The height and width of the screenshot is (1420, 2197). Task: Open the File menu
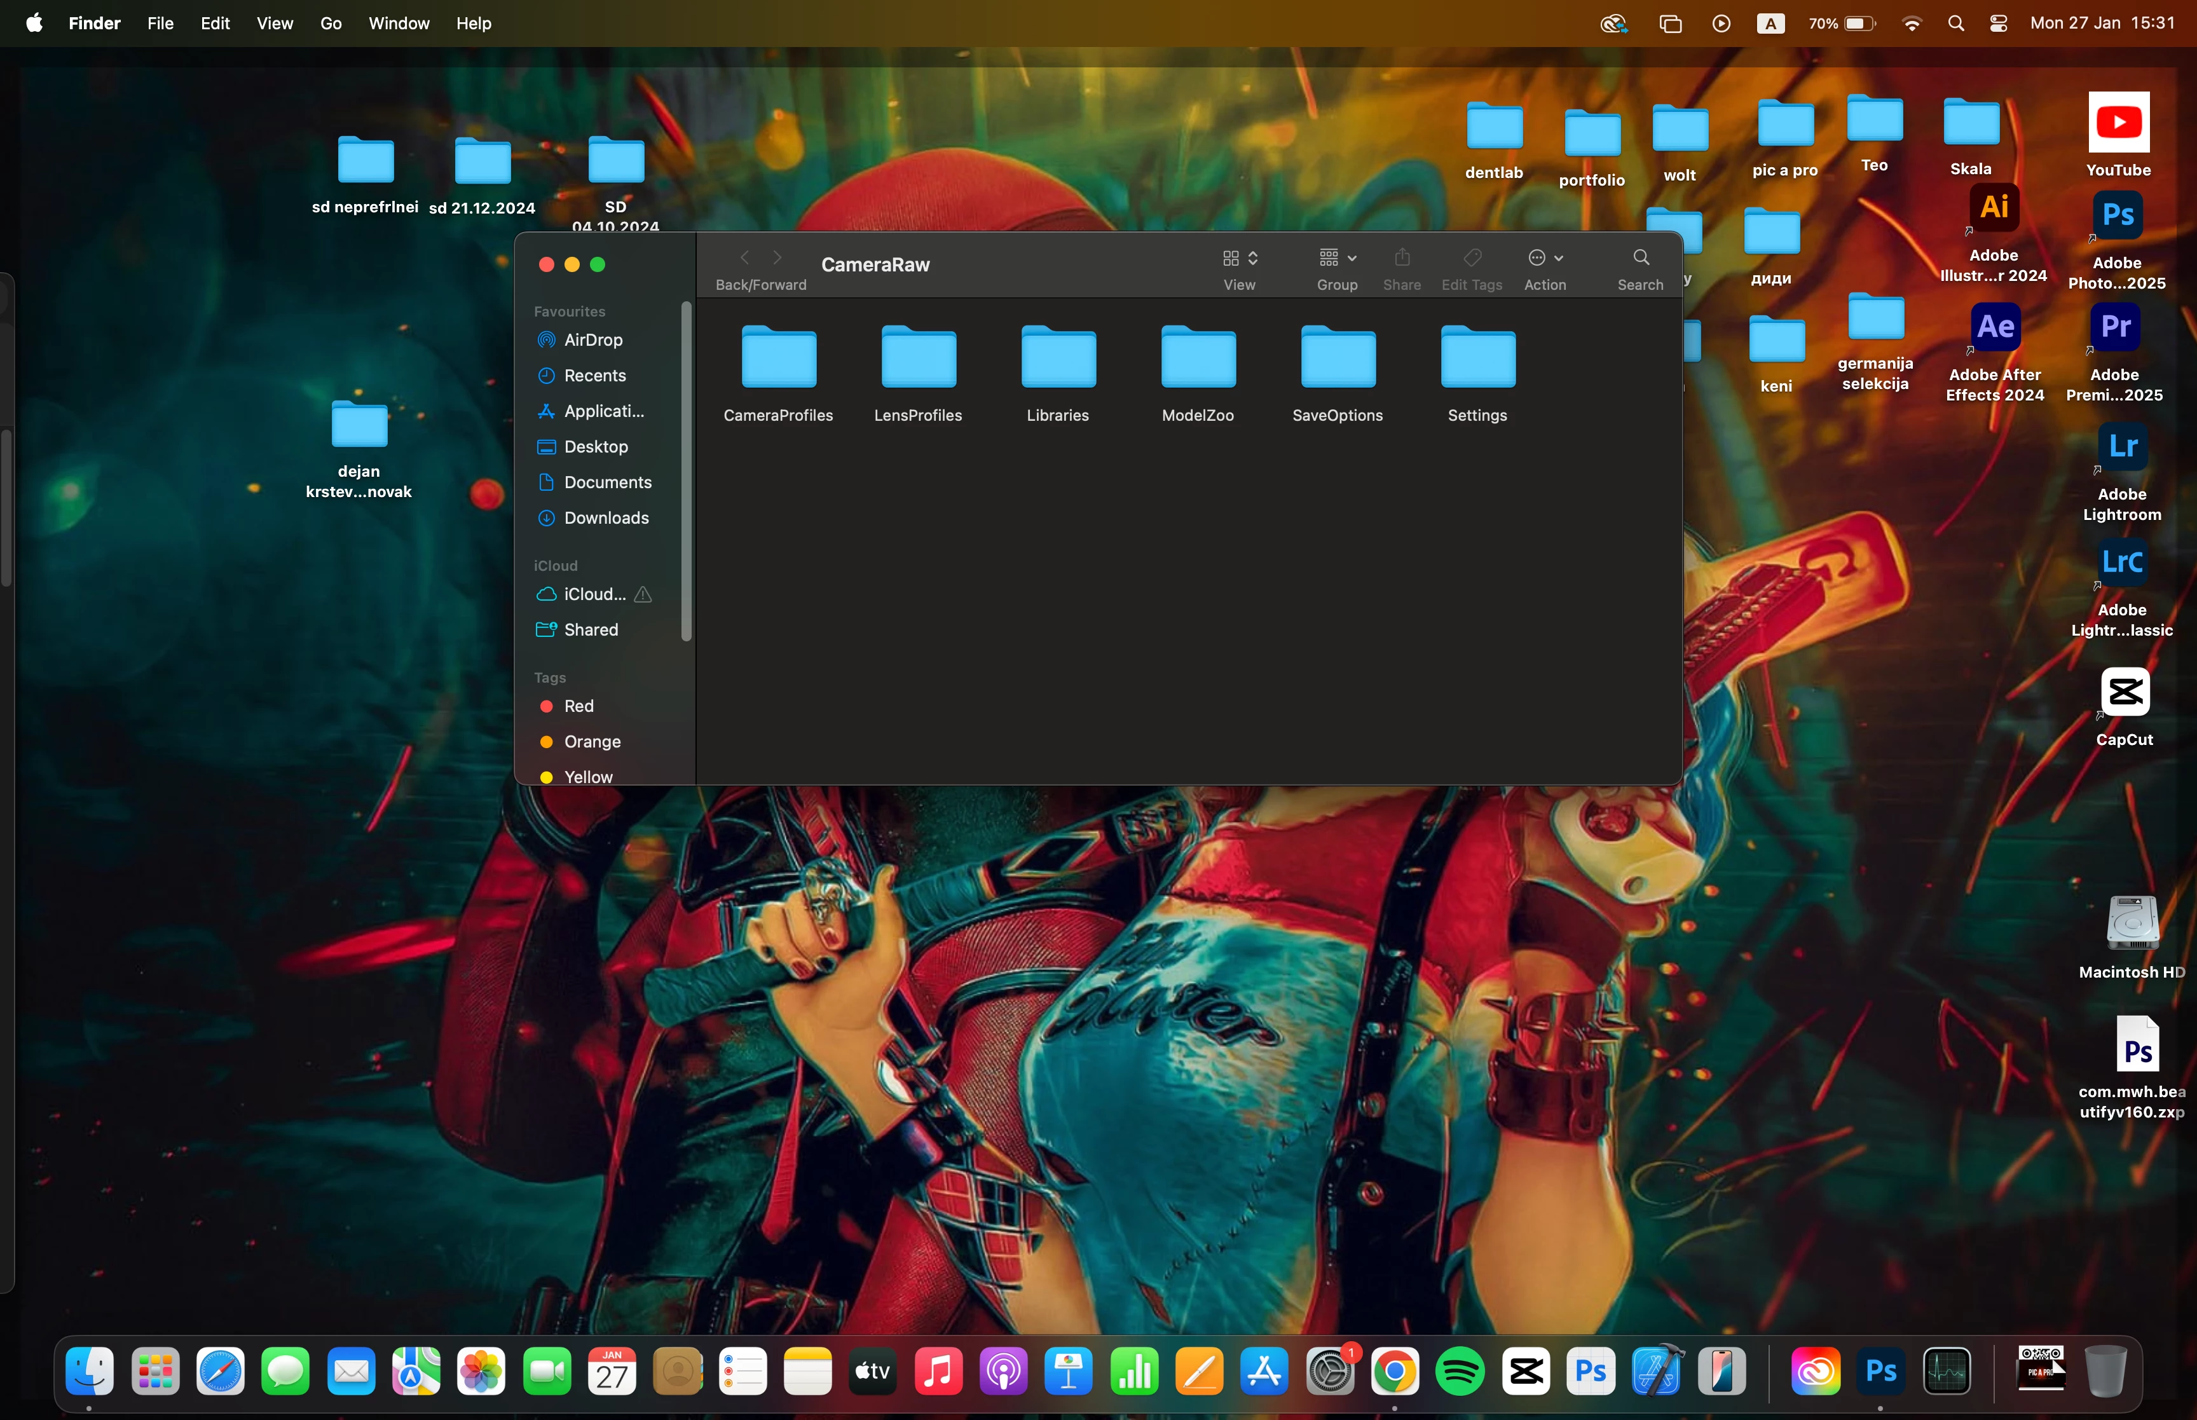point(160,23)
